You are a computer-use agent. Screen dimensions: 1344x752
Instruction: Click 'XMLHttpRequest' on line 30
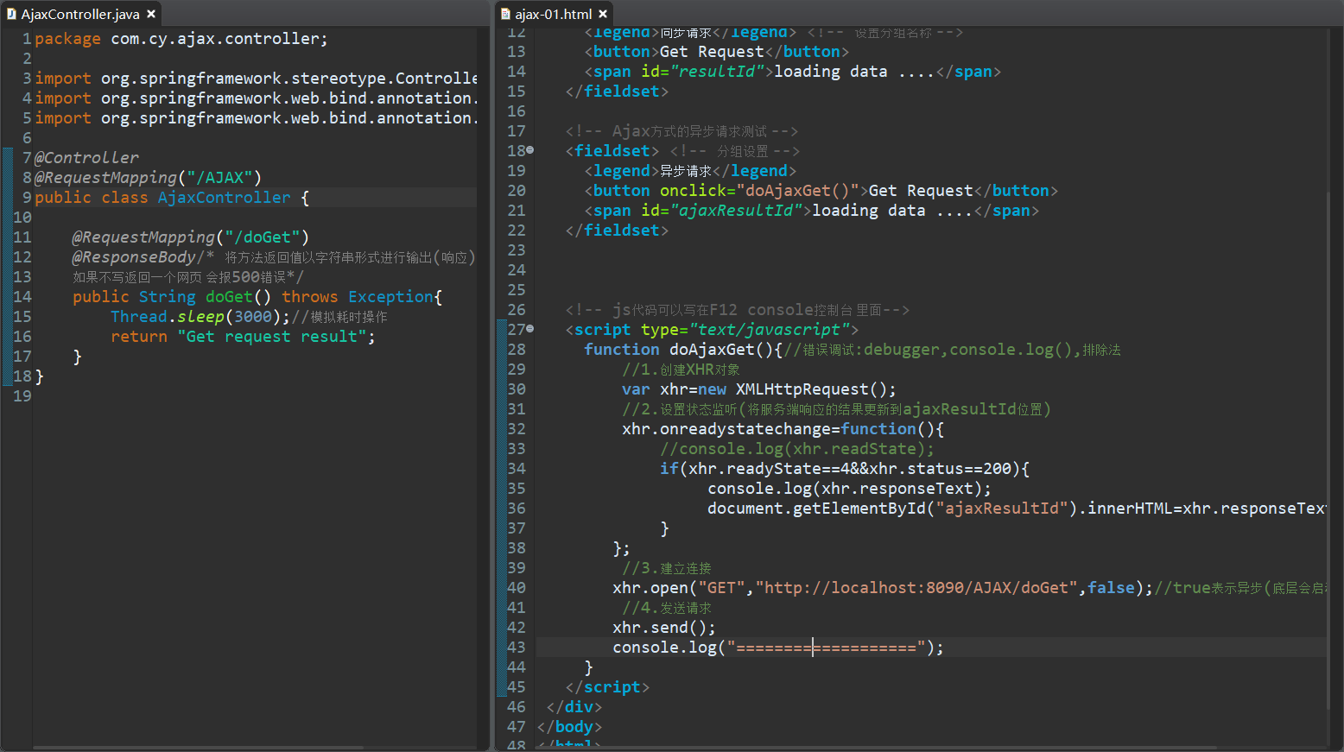(802, 389)
